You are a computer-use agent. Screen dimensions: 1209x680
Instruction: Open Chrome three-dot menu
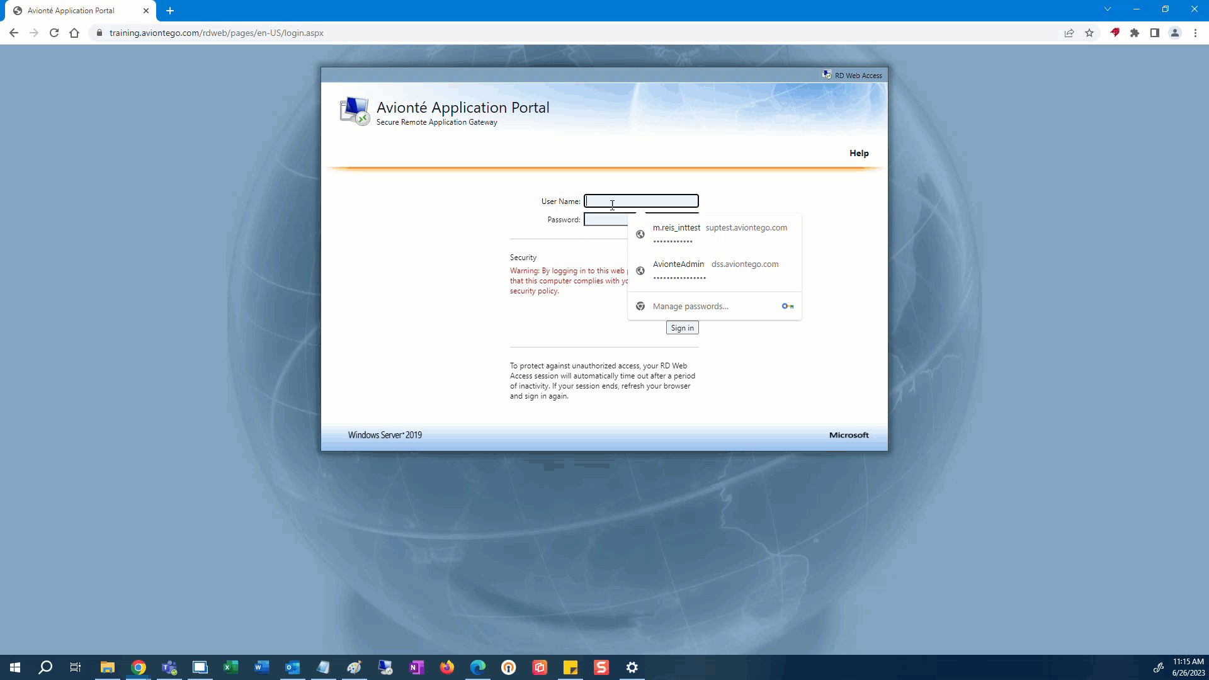pyautogui.click(x=1195, y=33)
